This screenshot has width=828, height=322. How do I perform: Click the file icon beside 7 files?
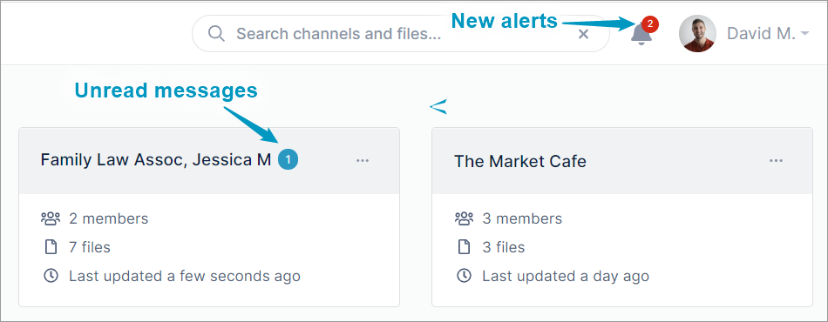pos(51,247)
